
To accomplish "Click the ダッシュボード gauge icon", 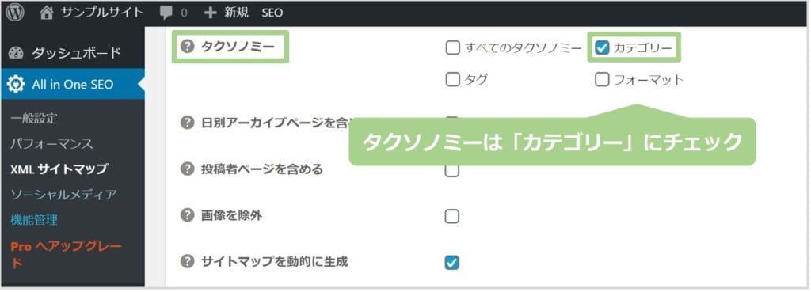I will click(x=16, y=53).
